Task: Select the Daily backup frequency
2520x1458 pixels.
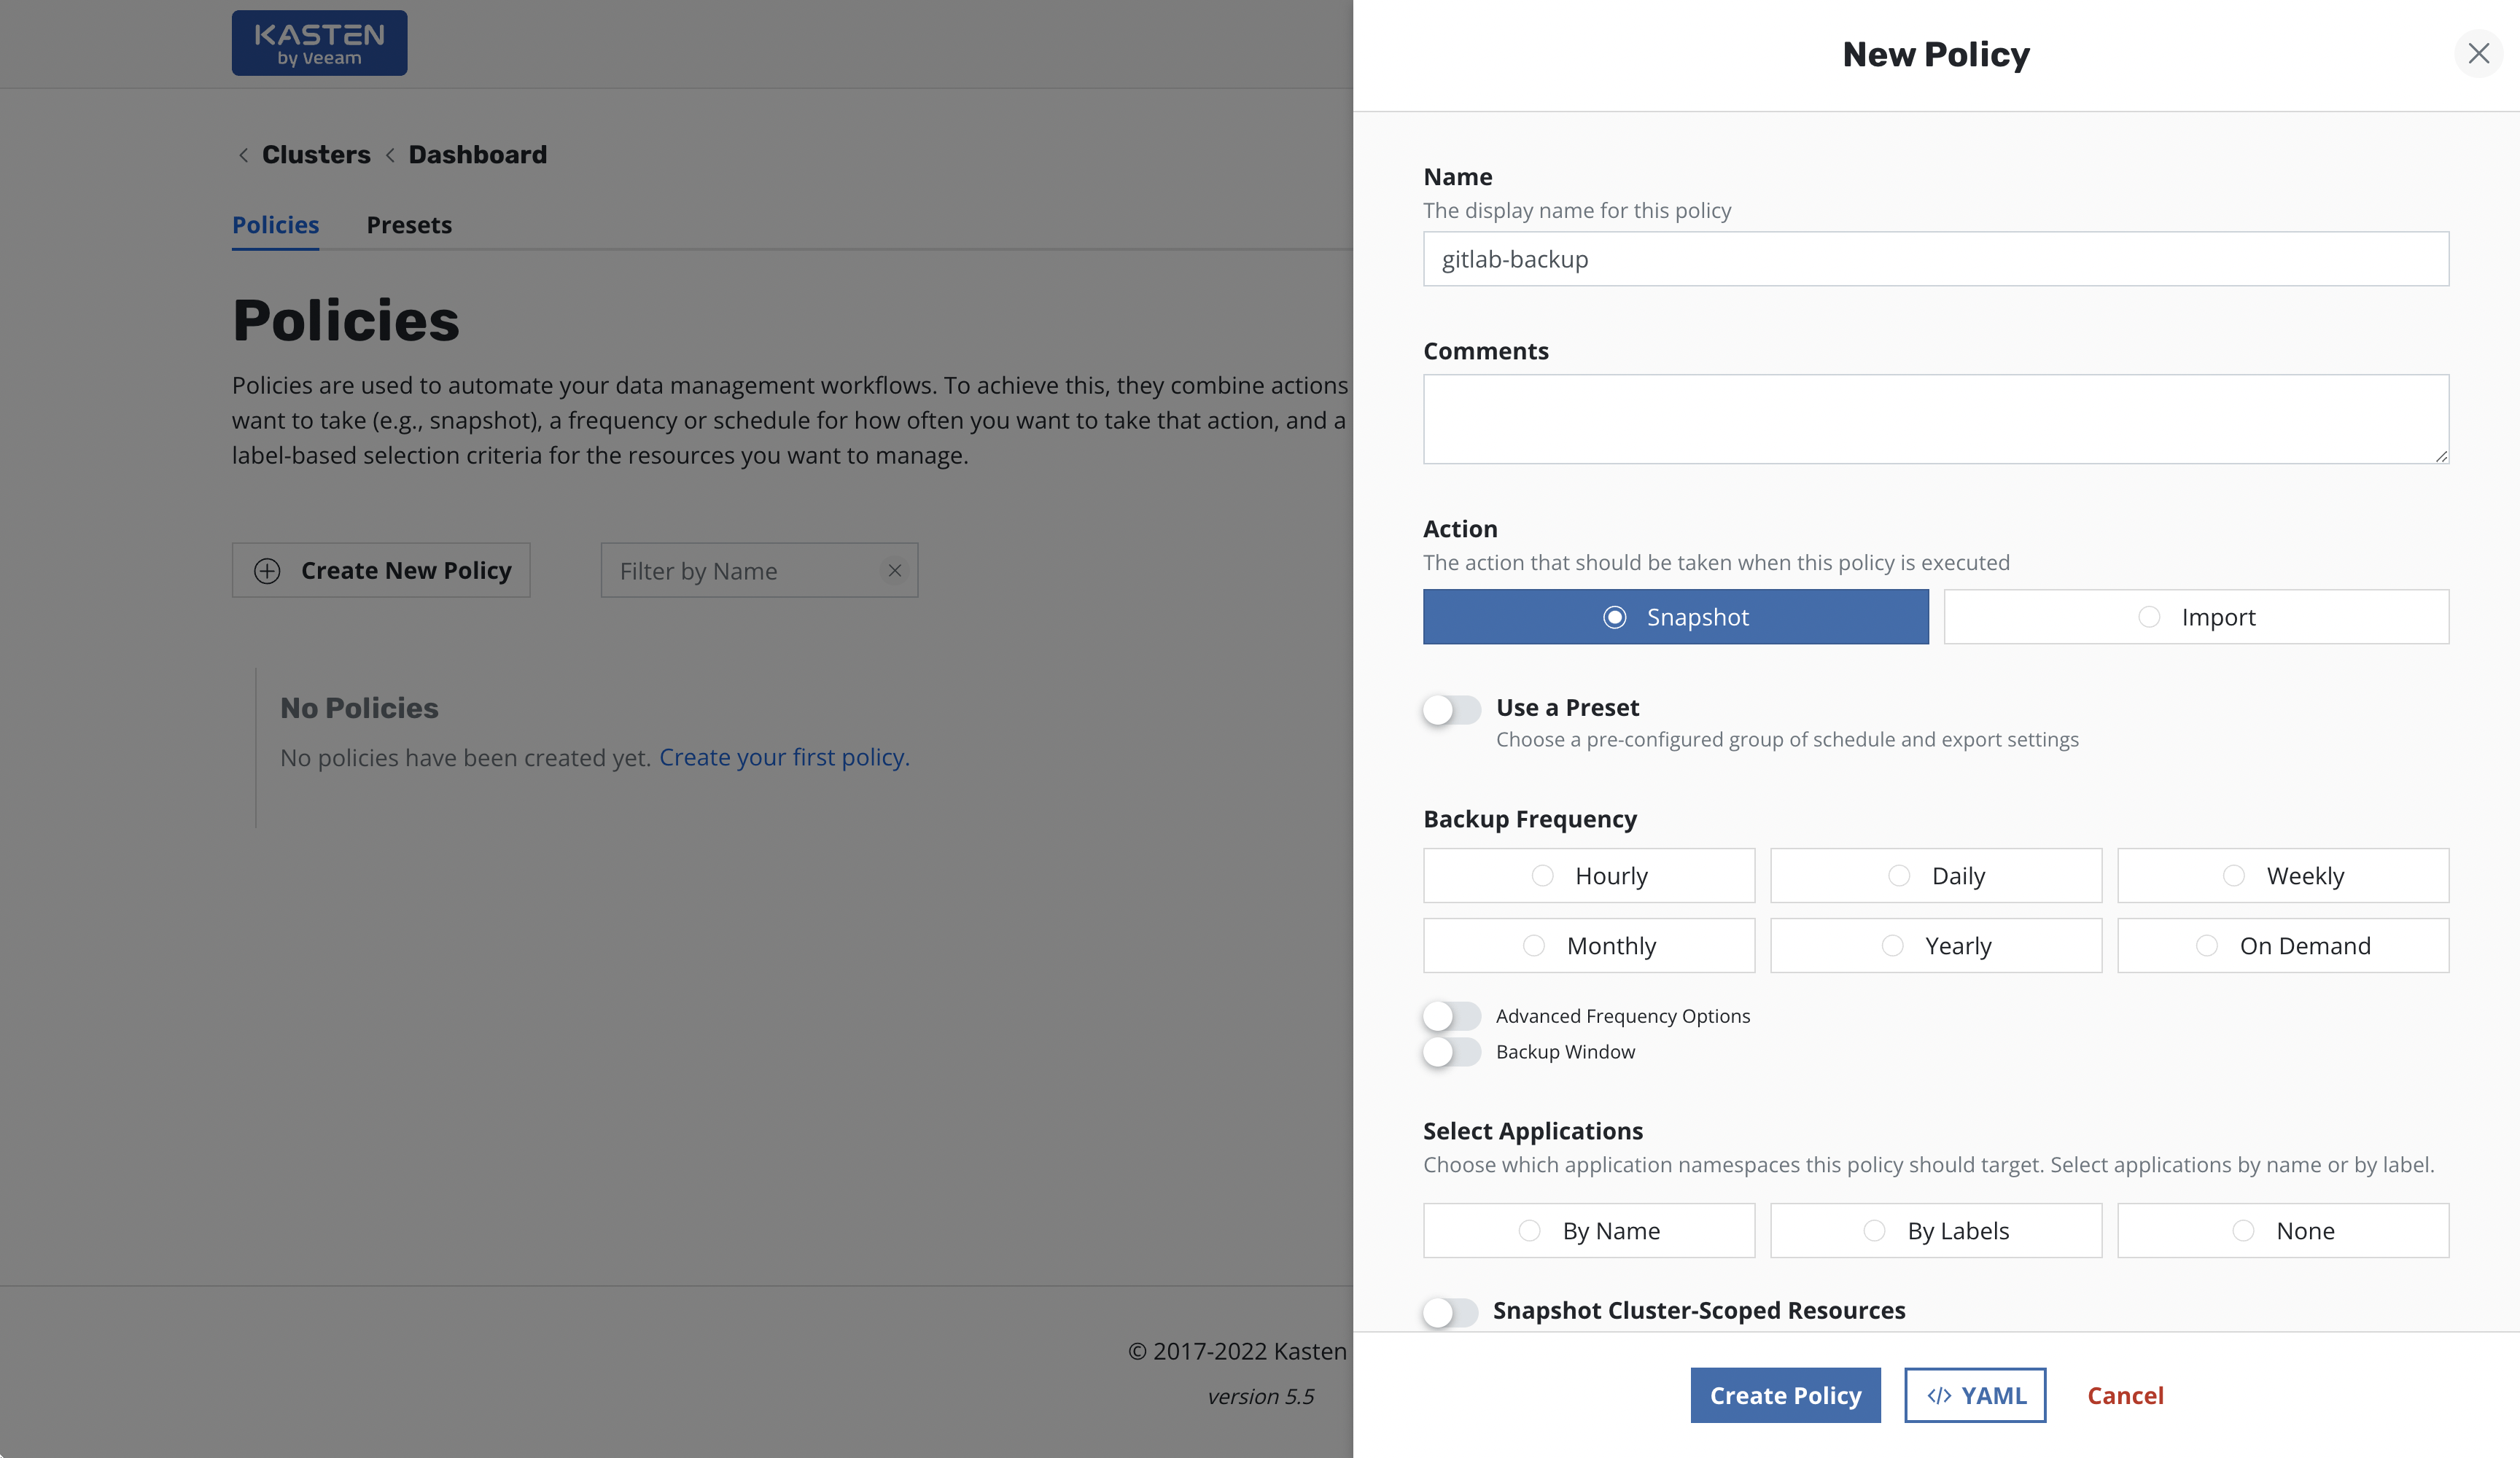Action: [x=1935, y=876]
